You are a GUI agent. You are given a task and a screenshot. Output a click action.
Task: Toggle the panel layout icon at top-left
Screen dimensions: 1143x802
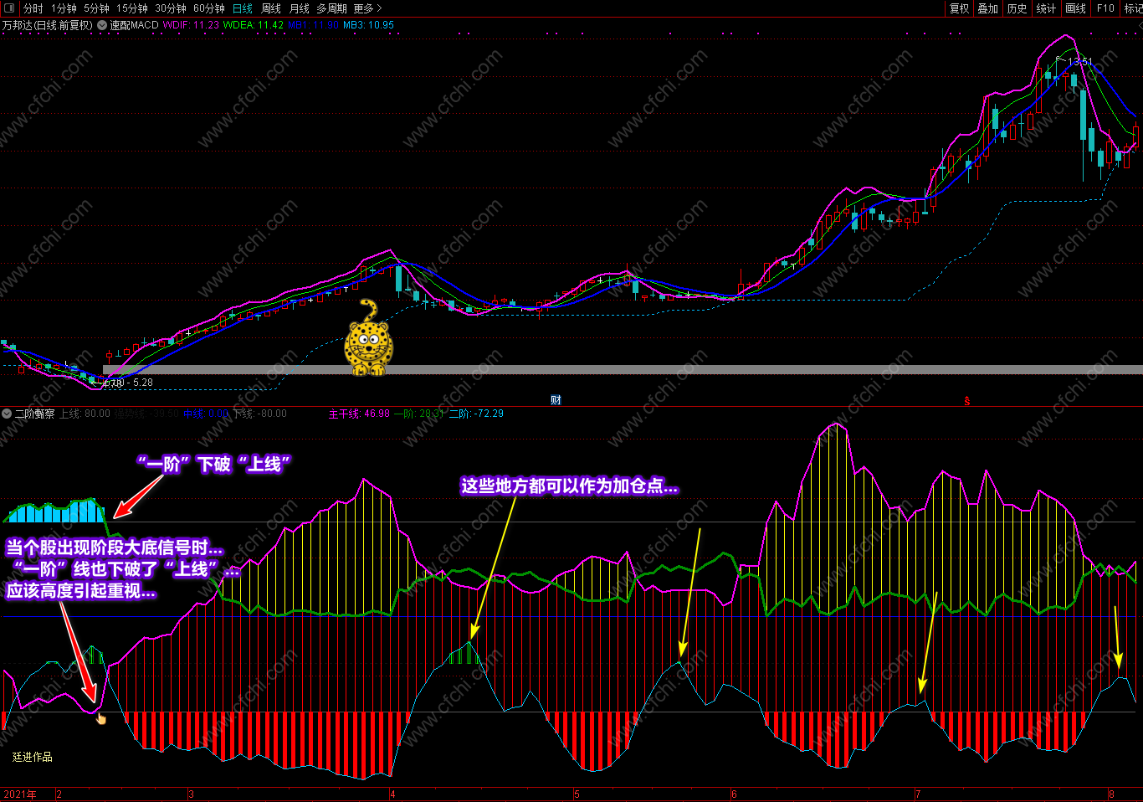coord(9,8)
